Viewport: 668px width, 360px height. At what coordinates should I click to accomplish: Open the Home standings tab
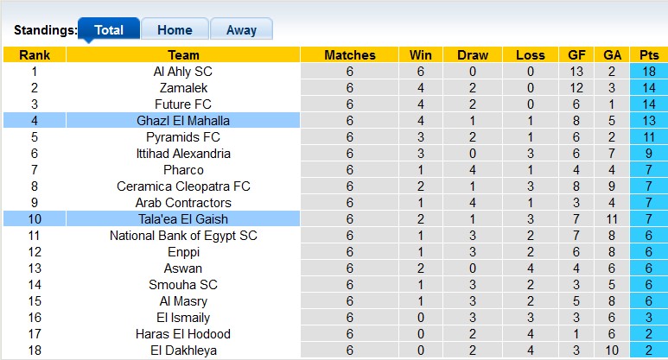175,29
